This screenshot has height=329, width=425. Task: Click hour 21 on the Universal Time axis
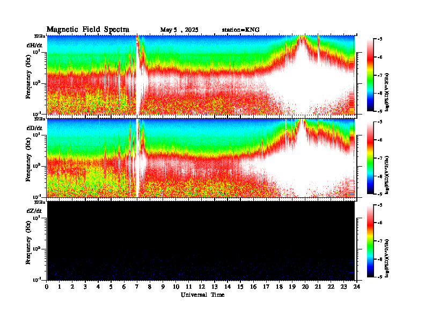coord(318,287)
